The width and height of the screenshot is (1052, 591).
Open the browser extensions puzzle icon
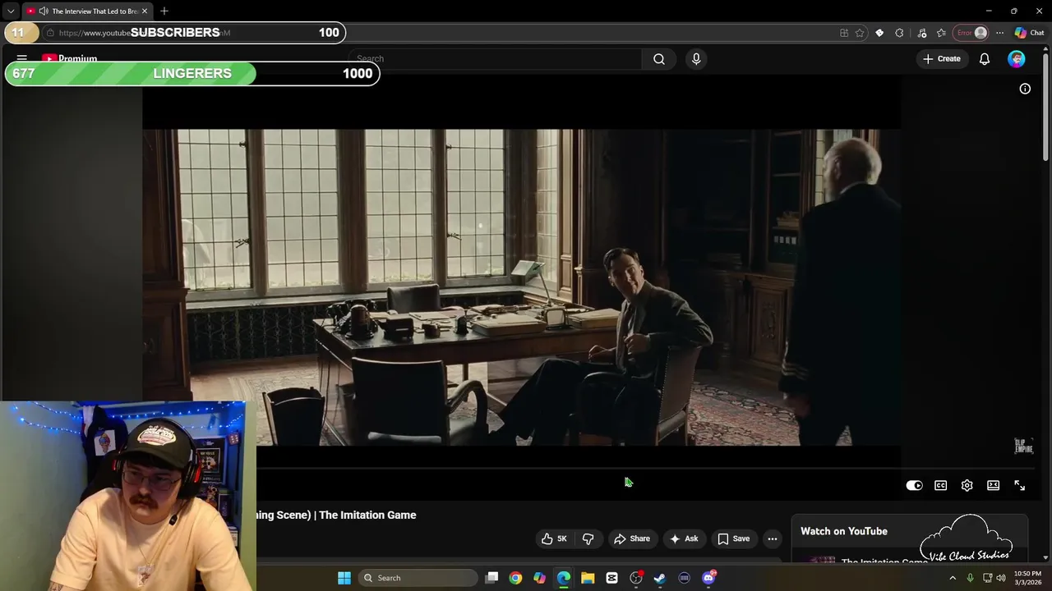coord(899,33)
